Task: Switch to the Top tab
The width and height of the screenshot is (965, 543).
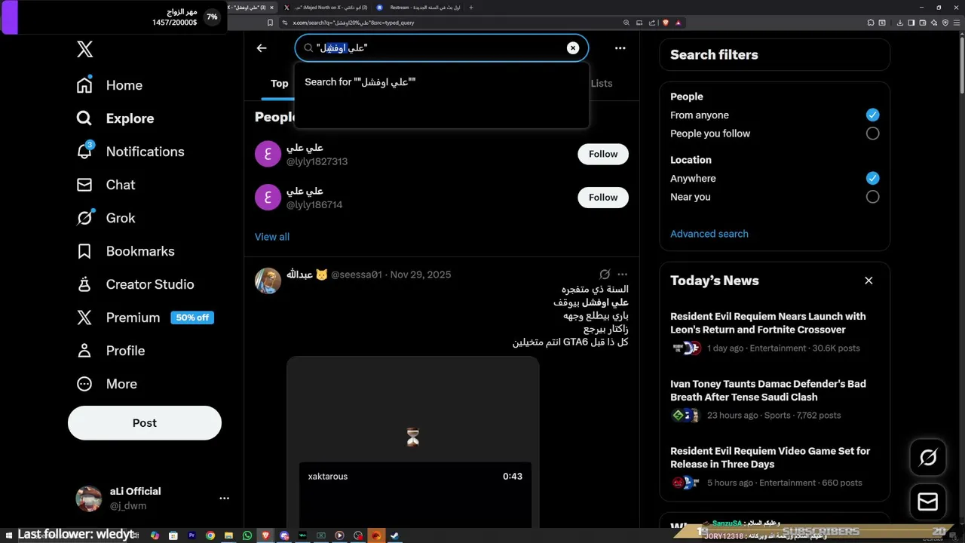Action: click(x=280, y=84)
